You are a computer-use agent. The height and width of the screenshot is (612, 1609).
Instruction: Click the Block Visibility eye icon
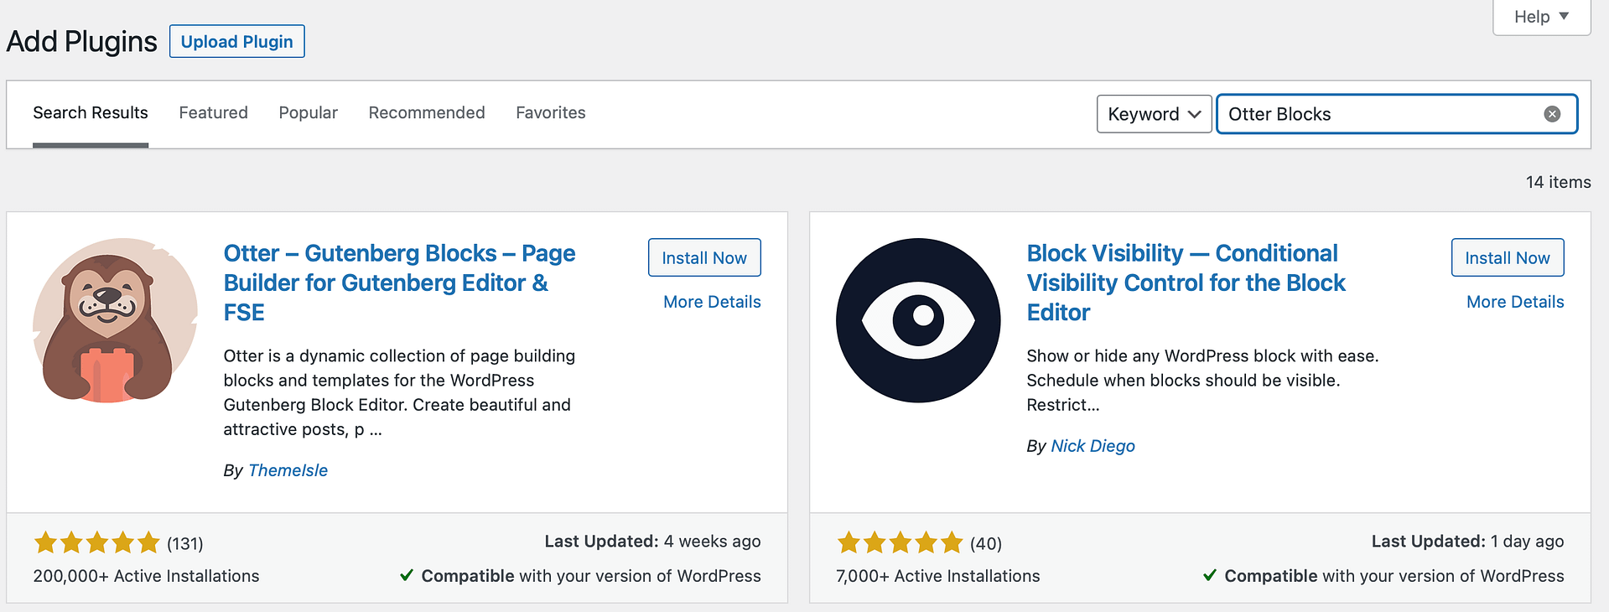[918, 320]
